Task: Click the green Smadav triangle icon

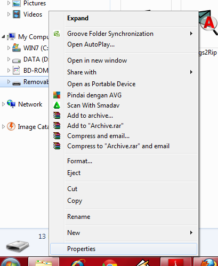Action: pos(56,105)
